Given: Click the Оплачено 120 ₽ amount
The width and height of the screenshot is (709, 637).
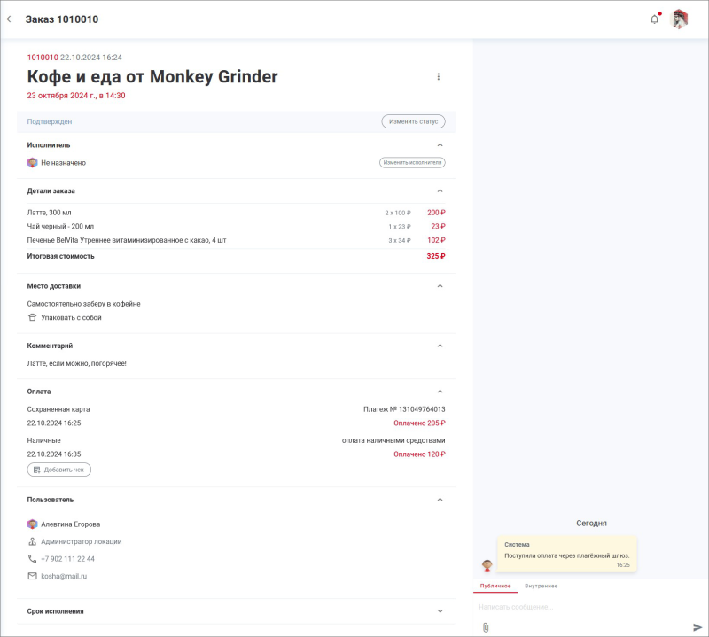Looking at the screenshot, I should (x=419, y=454).
